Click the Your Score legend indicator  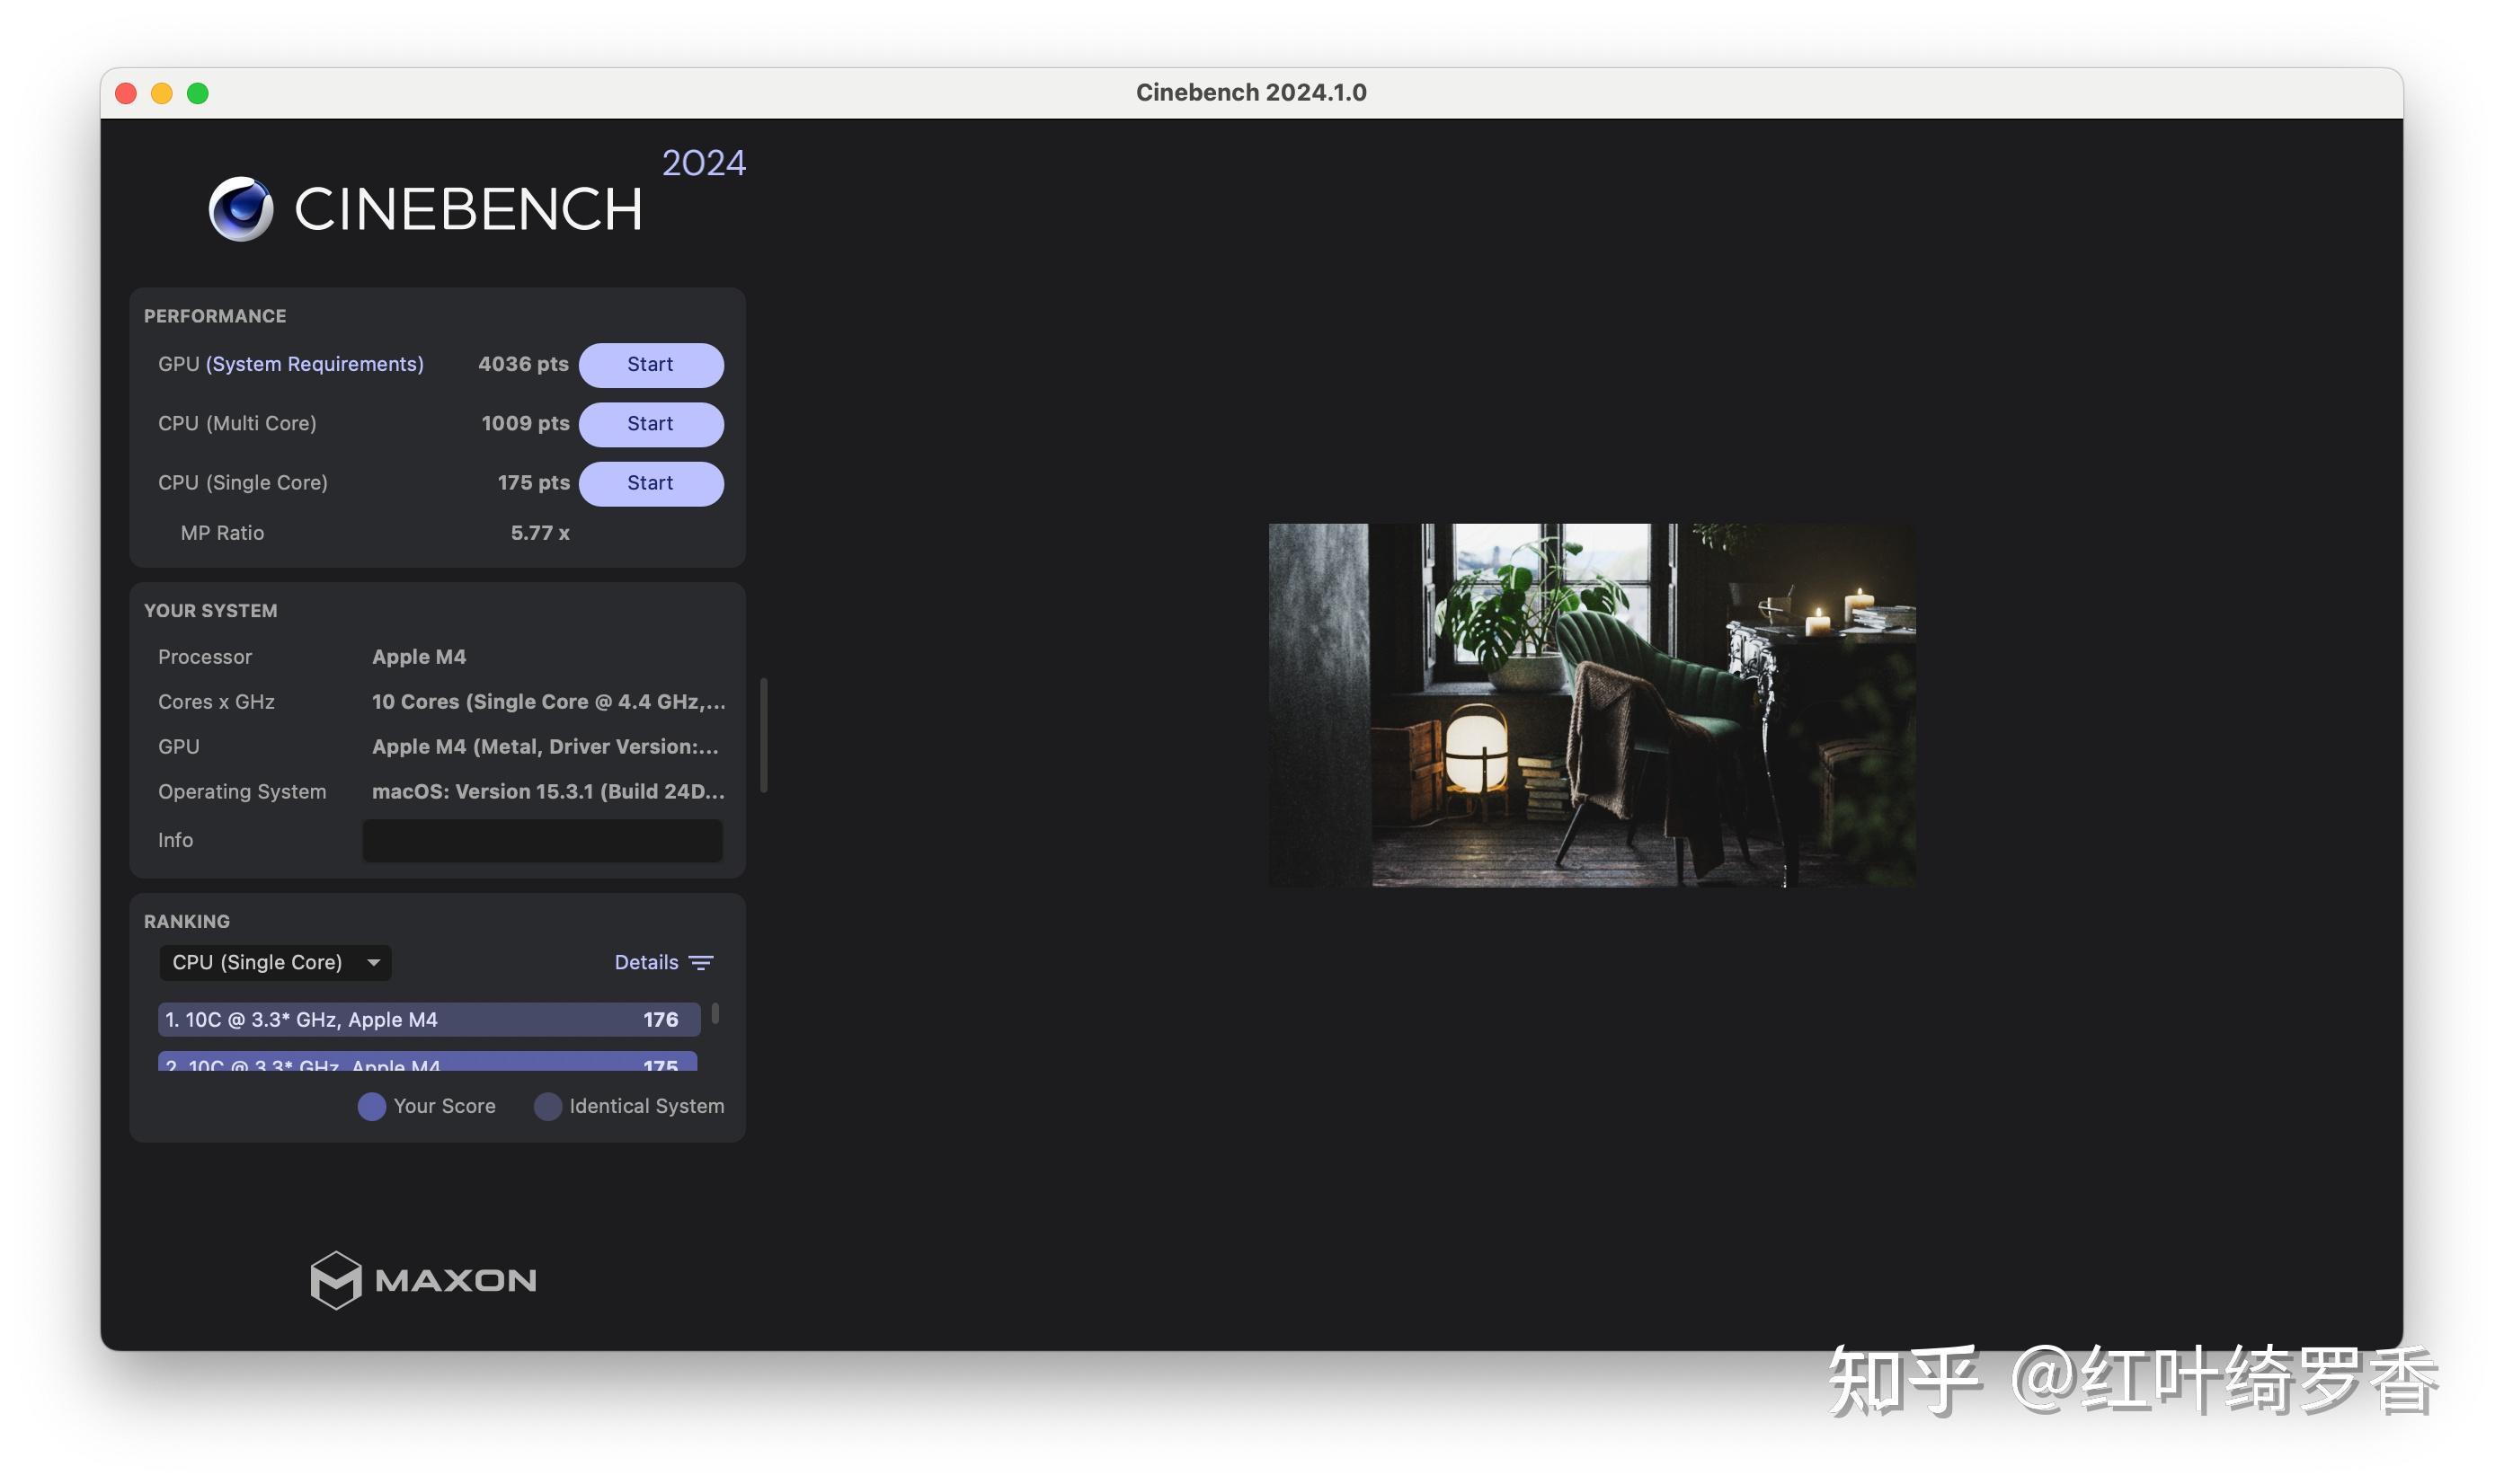coord(371,1106)
